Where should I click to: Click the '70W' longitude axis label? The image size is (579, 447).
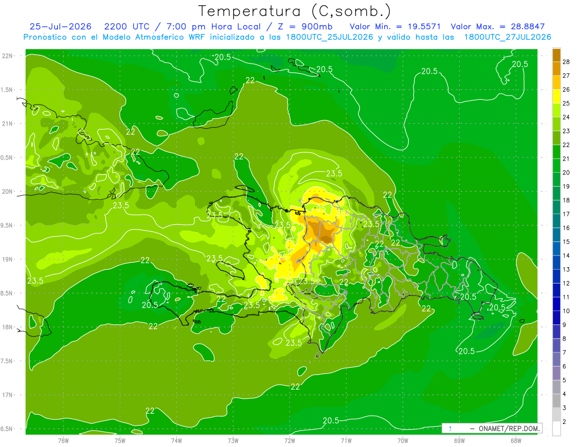point(403,440)
